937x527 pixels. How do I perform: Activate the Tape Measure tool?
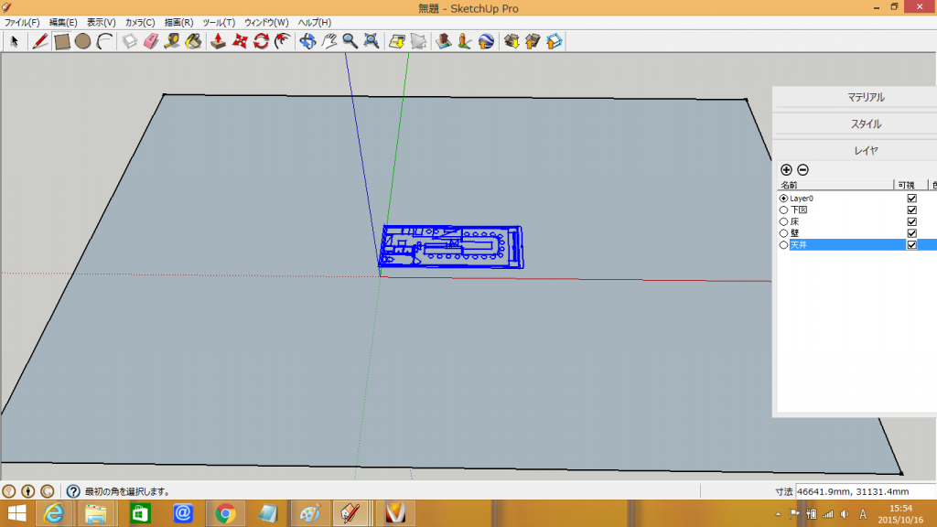(x=172, y=41)
